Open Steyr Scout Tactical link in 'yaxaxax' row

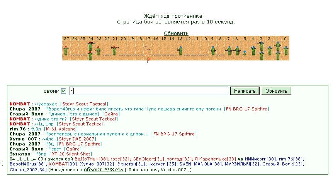84,104
